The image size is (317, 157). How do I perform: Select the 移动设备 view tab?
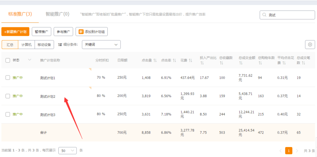point(44,45)
